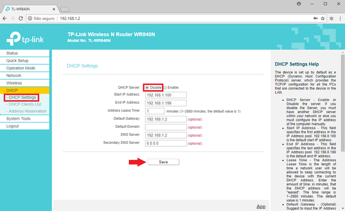Screen dimensions: 345x211
Task: Select the DHCP menu item
Action: pos(25,91)
